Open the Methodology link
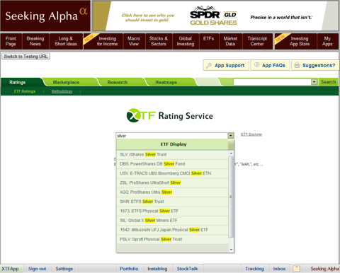Viewport: 340px width, 273px height. tap(62, 91)
